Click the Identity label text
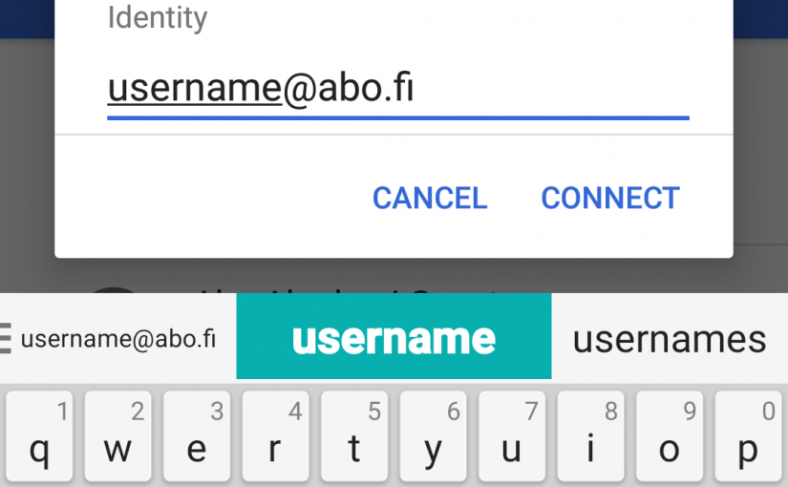The width and height of the screenshot is (788, 487). coord(158,18)
